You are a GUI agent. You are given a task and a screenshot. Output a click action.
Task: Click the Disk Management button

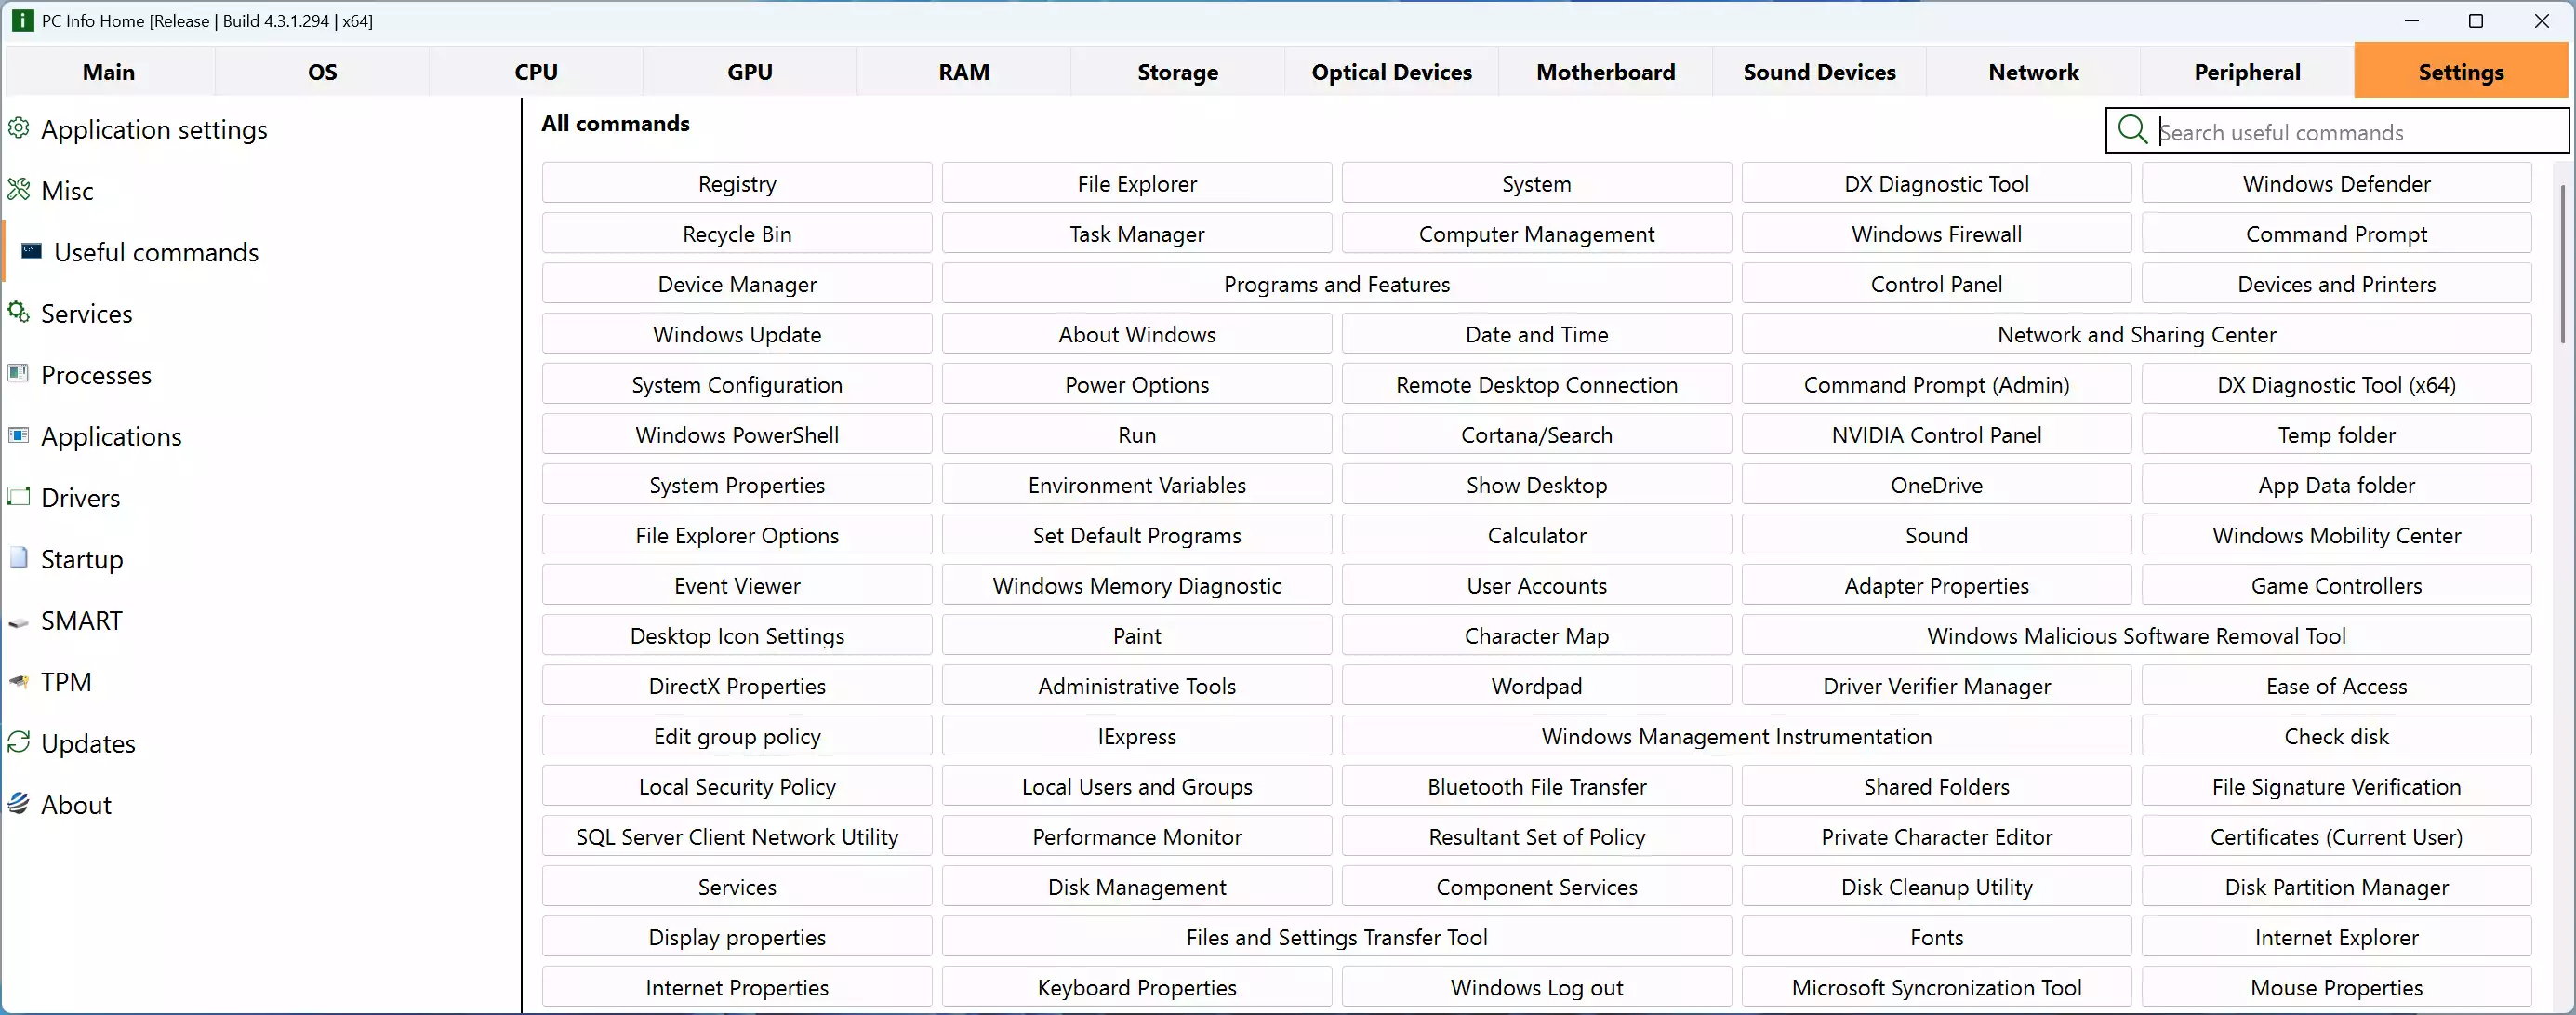point(1137,886)
